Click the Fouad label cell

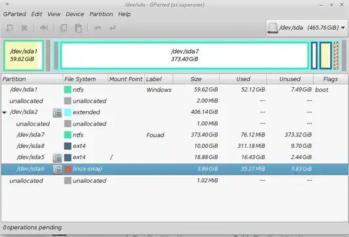(155, 135)
